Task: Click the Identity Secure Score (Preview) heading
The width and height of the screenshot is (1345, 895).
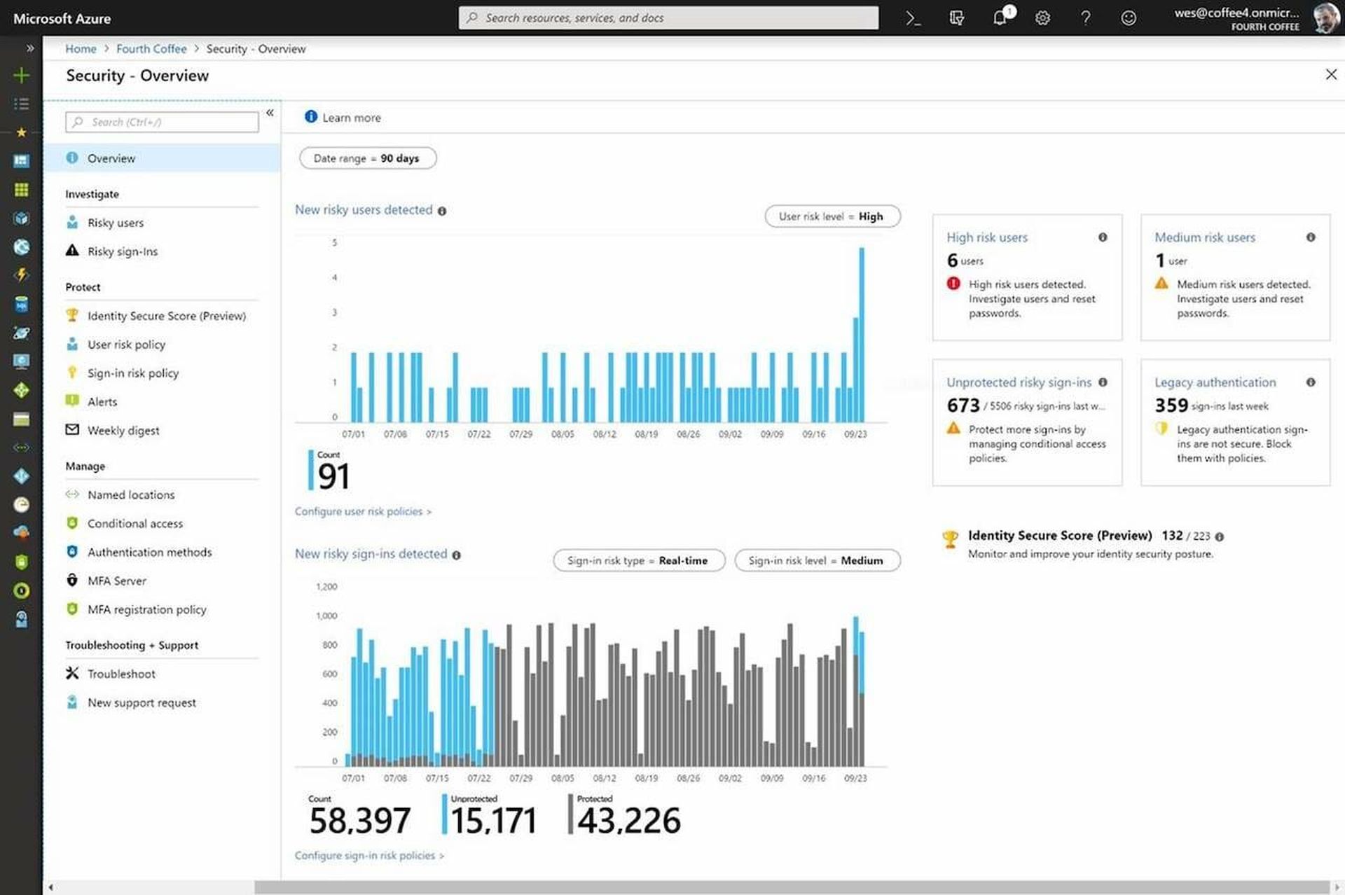Action: tap(1059, 536)
